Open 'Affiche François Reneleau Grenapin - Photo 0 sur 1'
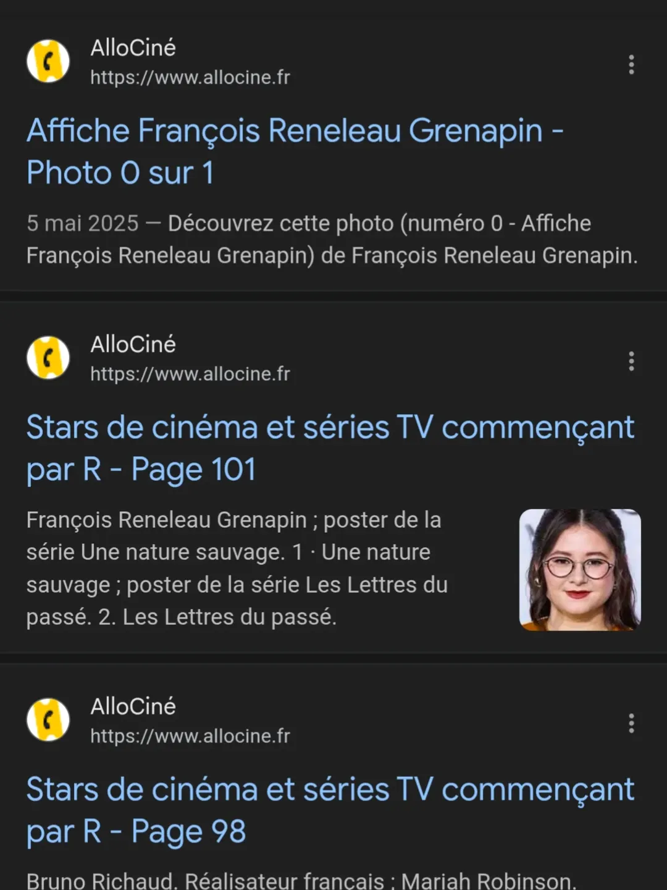Image resolution: width=667 pixels, height=890 pixels. point(295,151)
